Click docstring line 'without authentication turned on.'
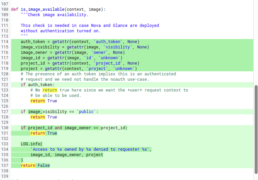This screenshot has width=258, height=180. point(61,31)
